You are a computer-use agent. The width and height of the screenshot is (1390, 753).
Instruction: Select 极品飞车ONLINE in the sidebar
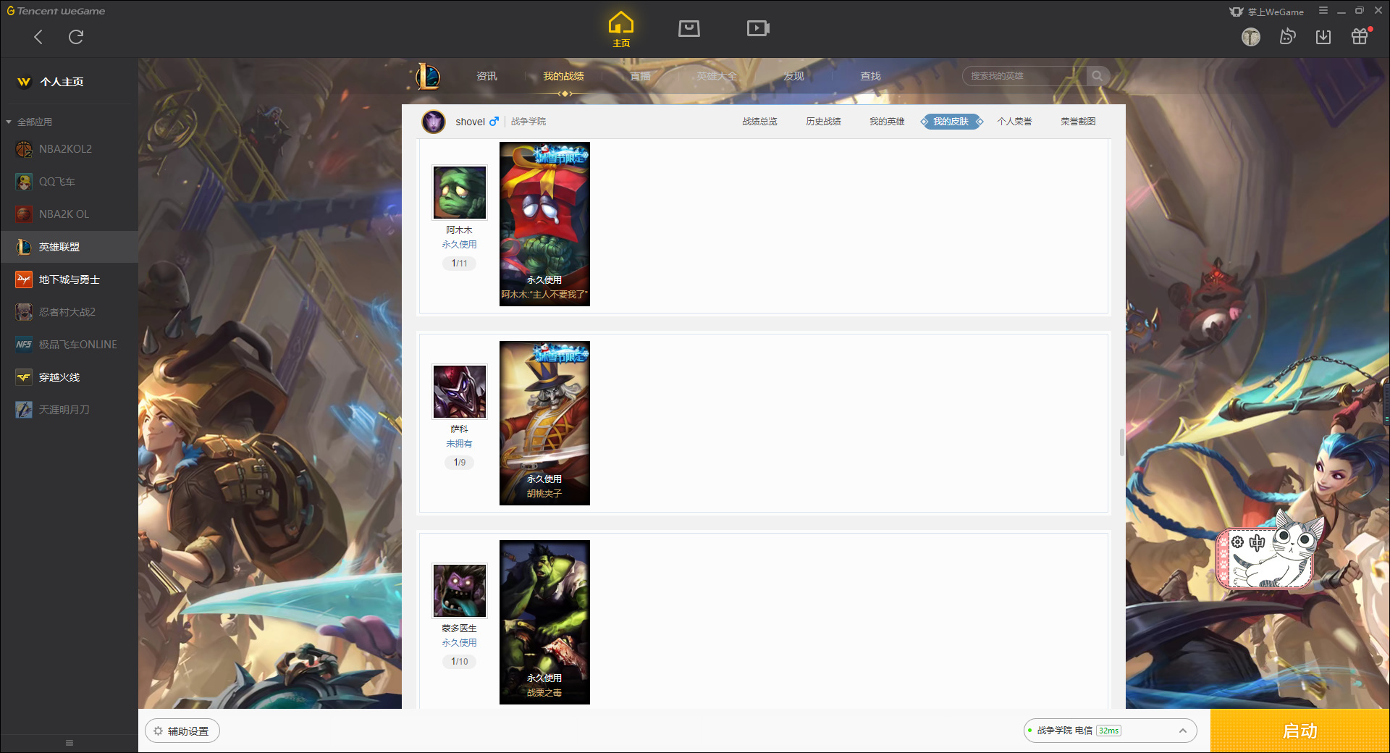pos(69,345)
